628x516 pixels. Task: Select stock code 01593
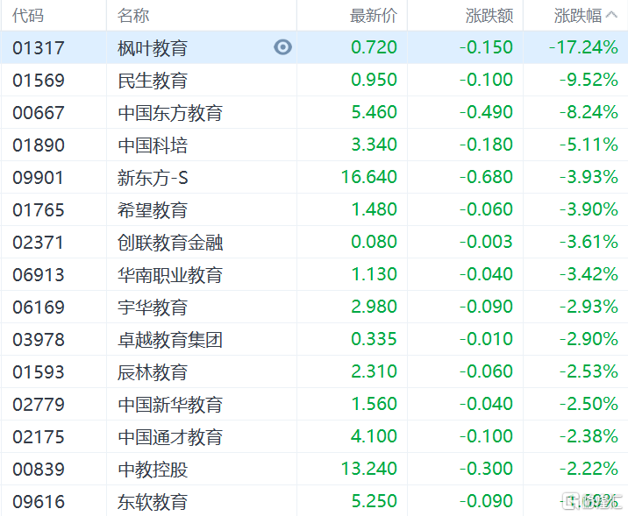[x=39, y=372]
